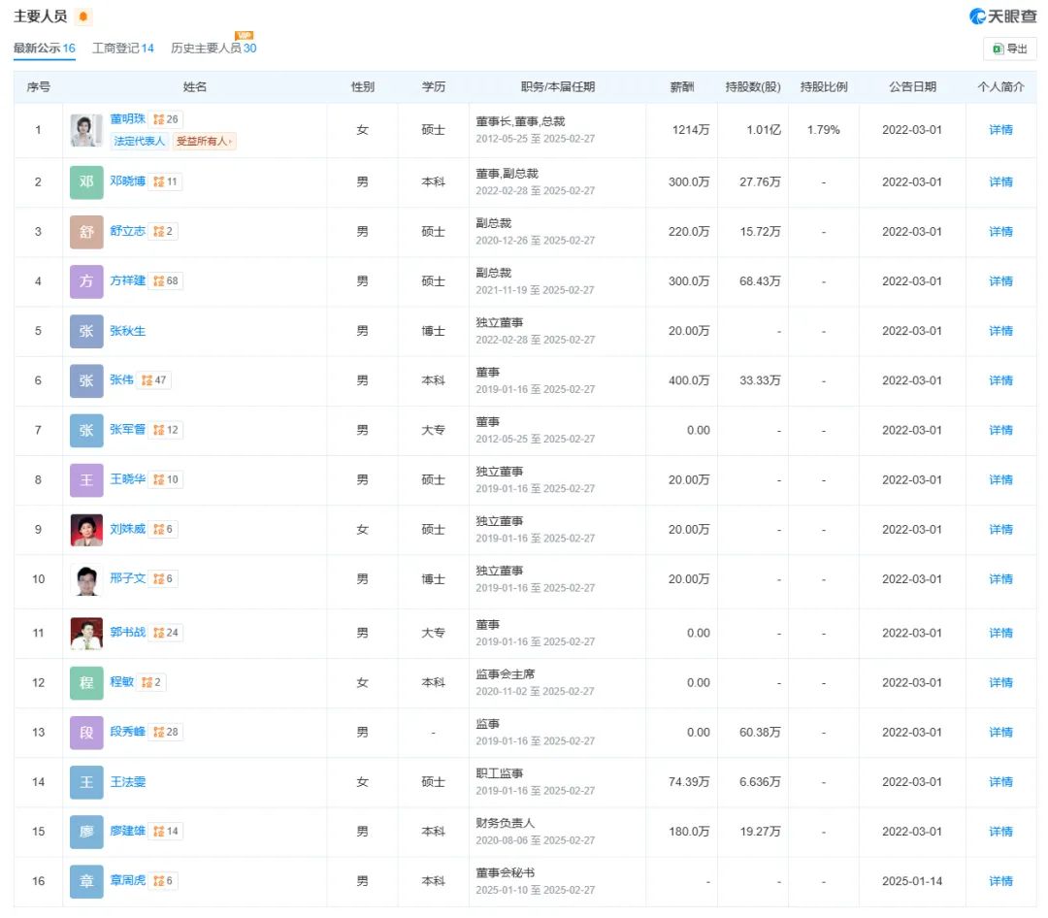Click the related-company badge 47 beside 张伟
Image resolution: width=1048 pixels, height=918 pixels.
tap(155, 380)
